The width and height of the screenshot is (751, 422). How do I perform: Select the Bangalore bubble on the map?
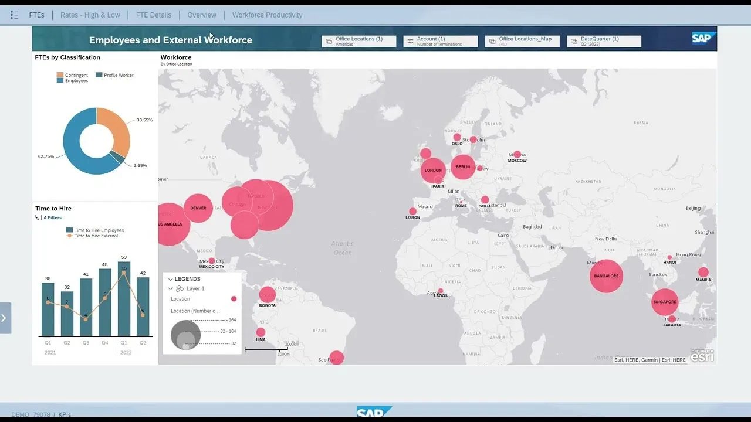coord(606,275)
